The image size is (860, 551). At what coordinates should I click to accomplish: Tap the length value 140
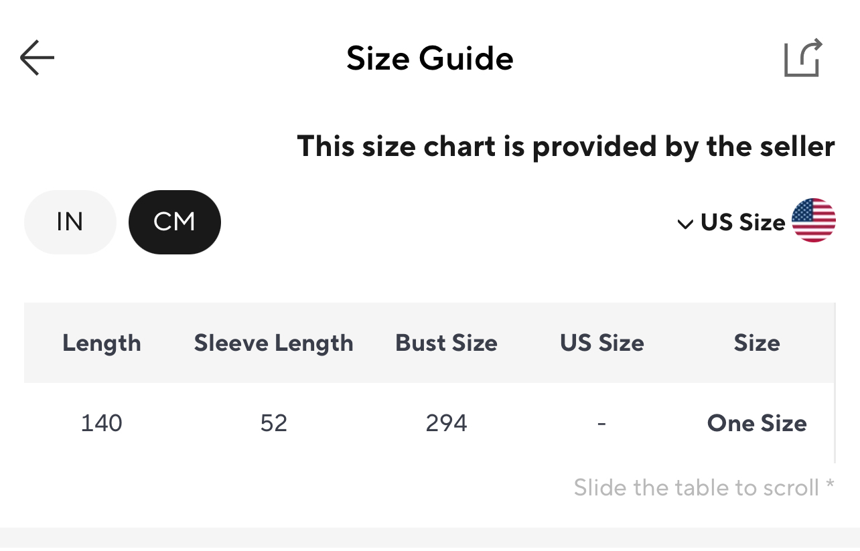[102, 423]
